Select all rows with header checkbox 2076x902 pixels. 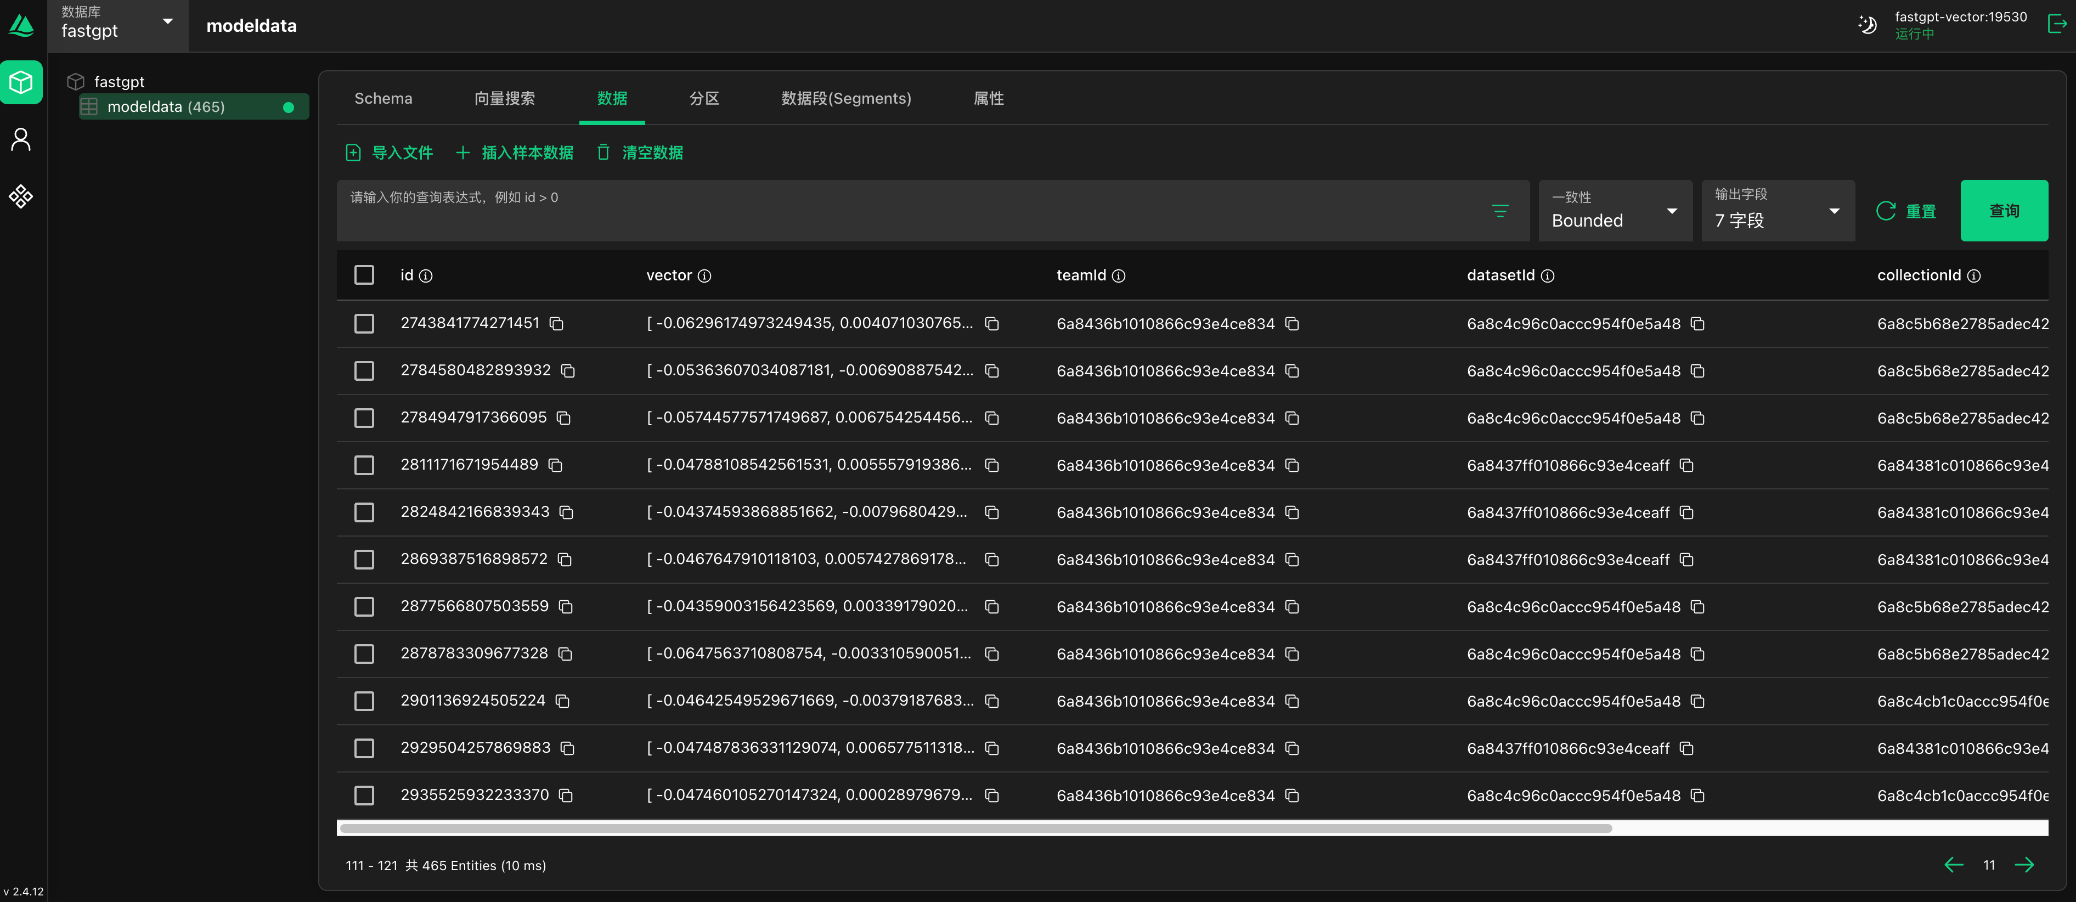click(x=364, y=275)
